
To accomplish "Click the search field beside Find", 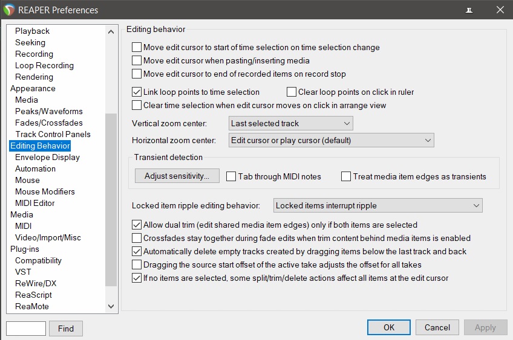I will [26, 329].
